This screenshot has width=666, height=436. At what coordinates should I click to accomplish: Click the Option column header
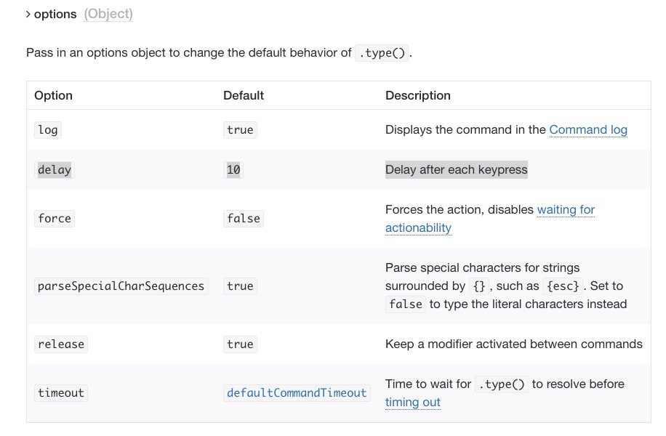54,95
